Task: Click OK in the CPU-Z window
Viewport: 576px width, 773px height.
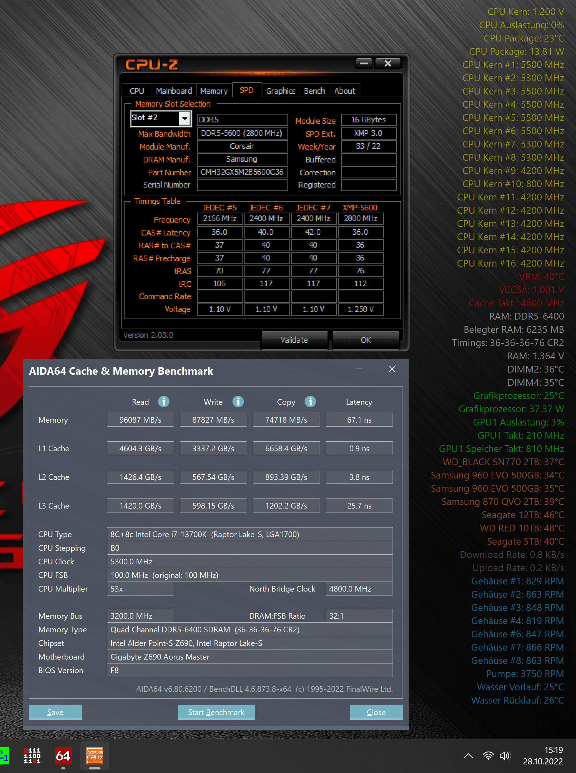Action: coord(366,340)
